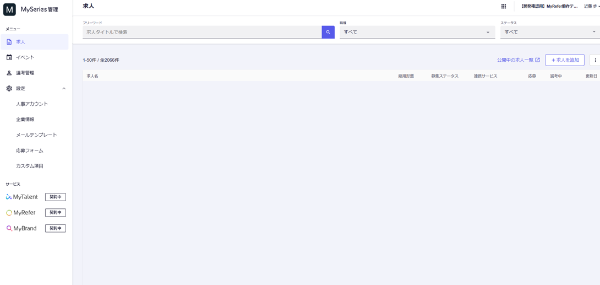Viewport: 600px width, 285px height.
Task: Open the 職種 dropdown
Action: coord(417,33)
